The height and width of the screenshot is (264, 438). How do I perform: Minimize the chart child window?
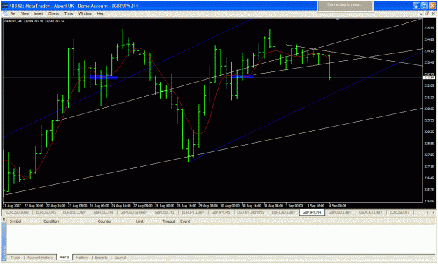421,13
